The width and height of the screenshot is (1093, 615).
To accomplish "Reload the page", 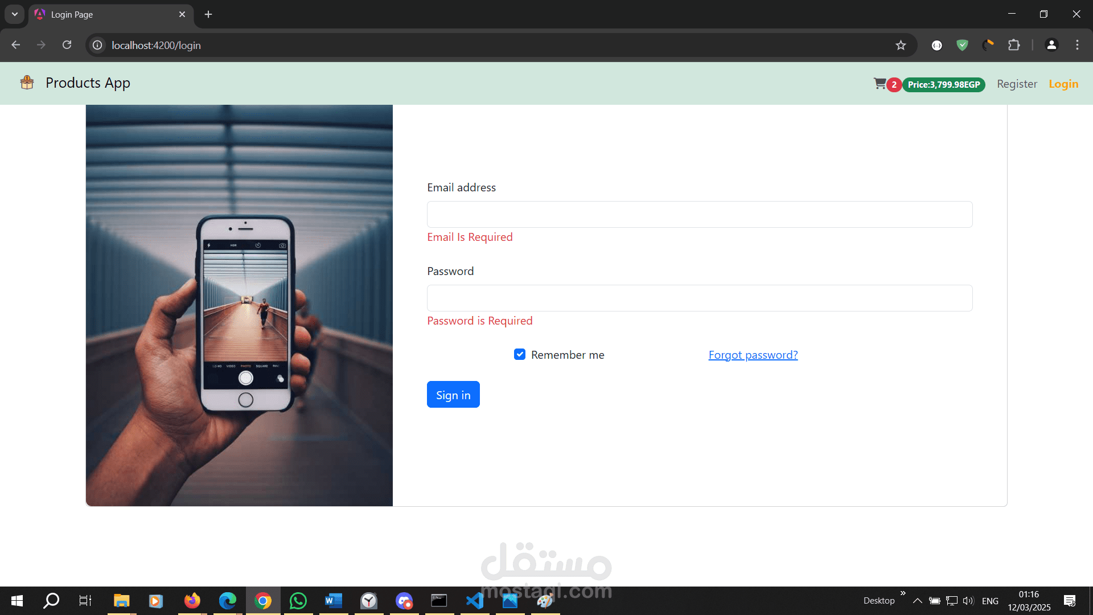I will (67, 45).
